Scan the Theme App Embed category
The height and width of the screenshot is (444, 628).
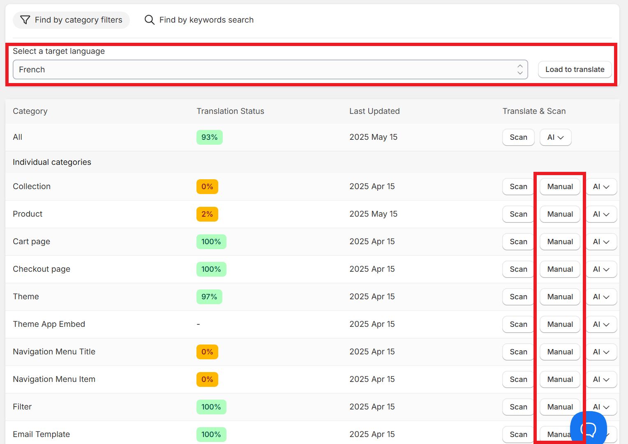[x=518, y=324]
